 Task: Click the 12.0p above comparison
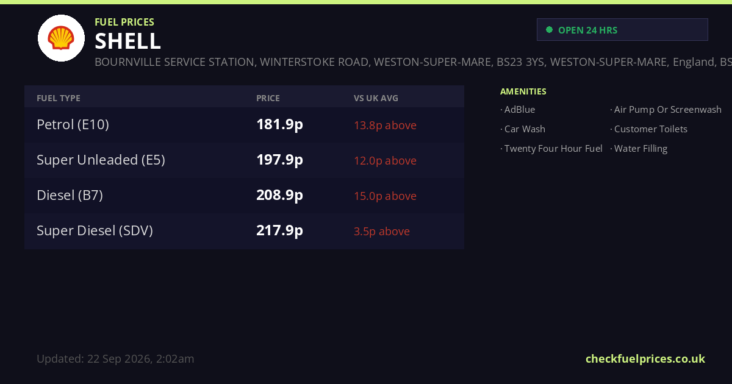[x=385, y=161]
